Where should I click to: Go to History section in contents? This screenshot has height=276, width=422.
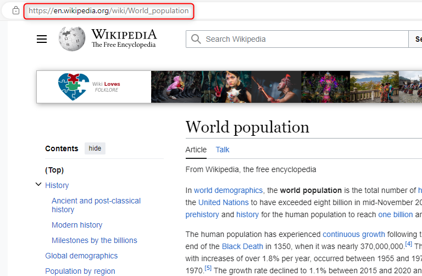tap(57, 185)
